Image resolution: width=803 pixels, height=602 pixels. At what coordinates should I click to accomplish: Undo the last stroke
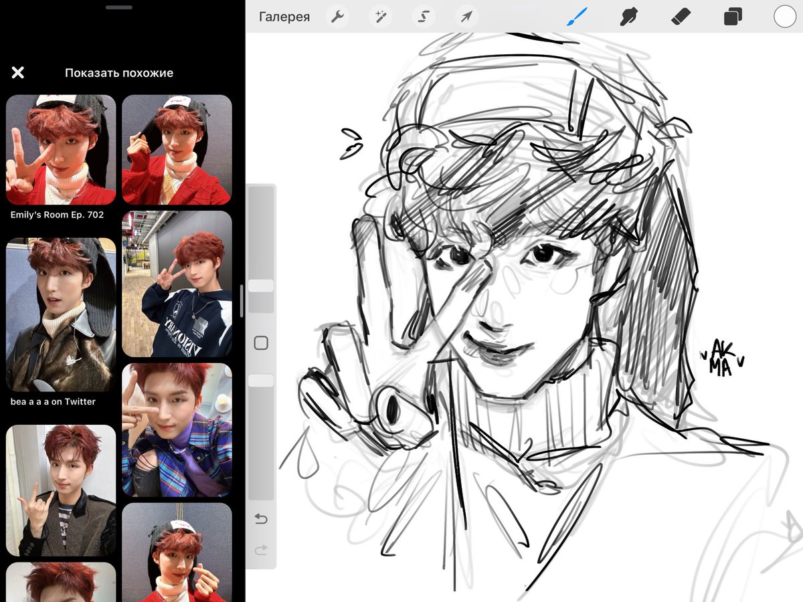coord(261,519)
